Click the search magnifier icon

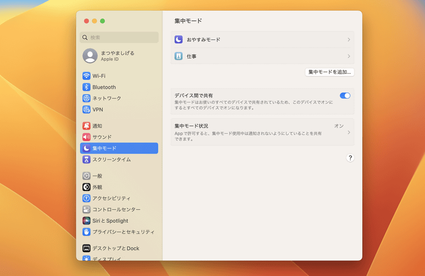[x=85, y=37]
